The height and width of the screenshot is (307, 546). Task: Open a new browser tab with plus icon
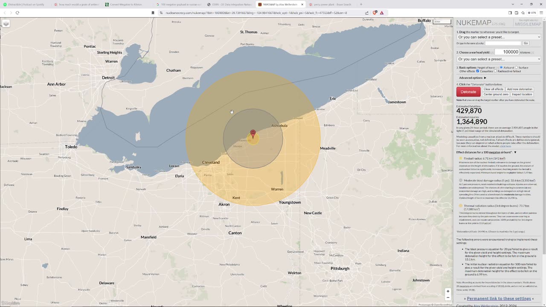click(361, 4)
